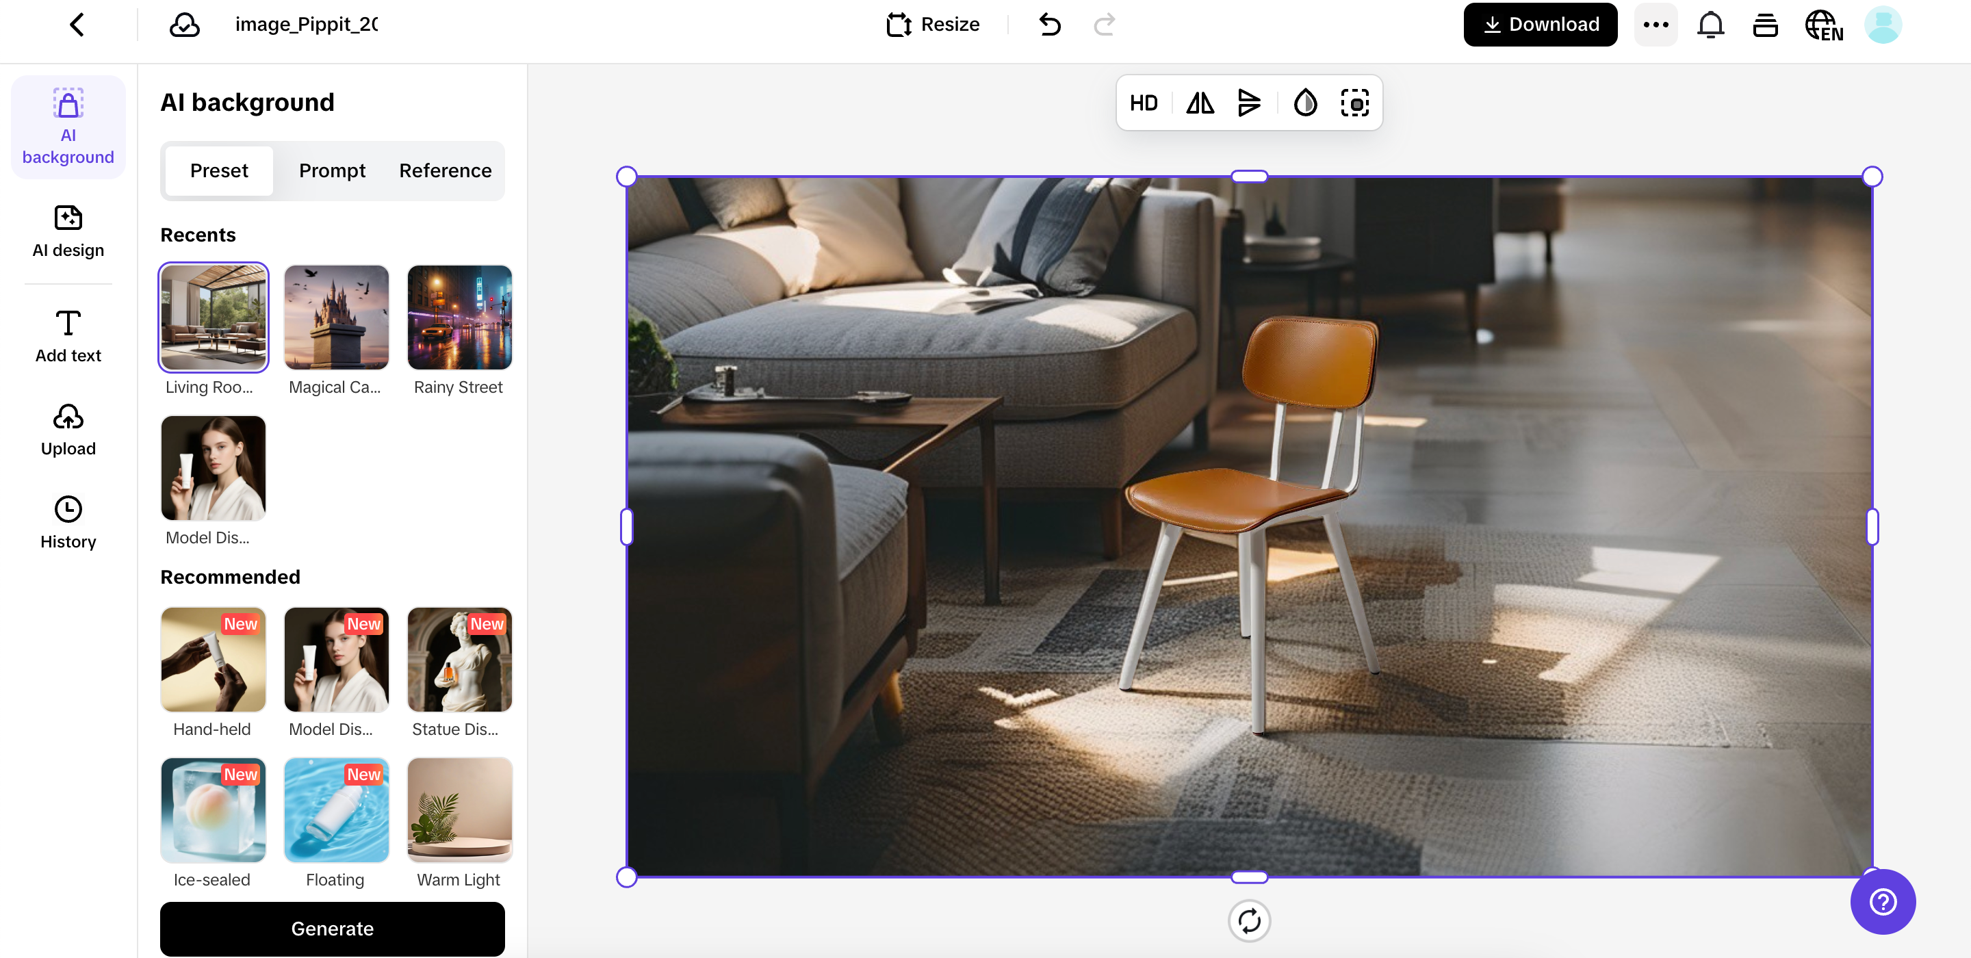Click the HD upscale icon
This screenshot has height=958, width=1971.
[1143, 103]
